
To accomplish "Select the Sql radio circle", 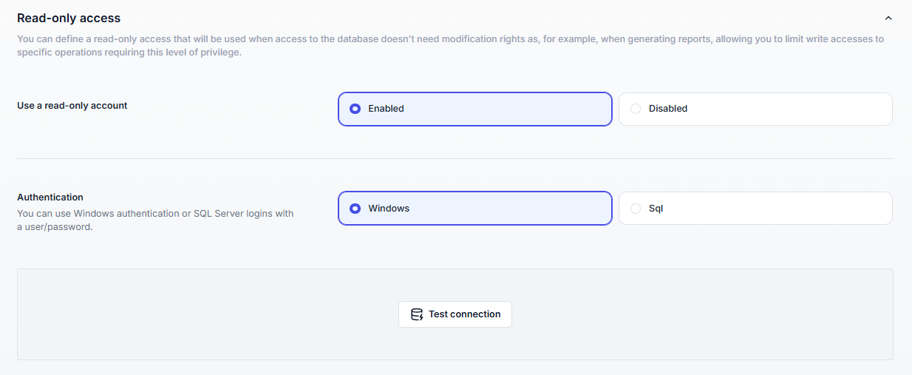I will tap(636, 209).
